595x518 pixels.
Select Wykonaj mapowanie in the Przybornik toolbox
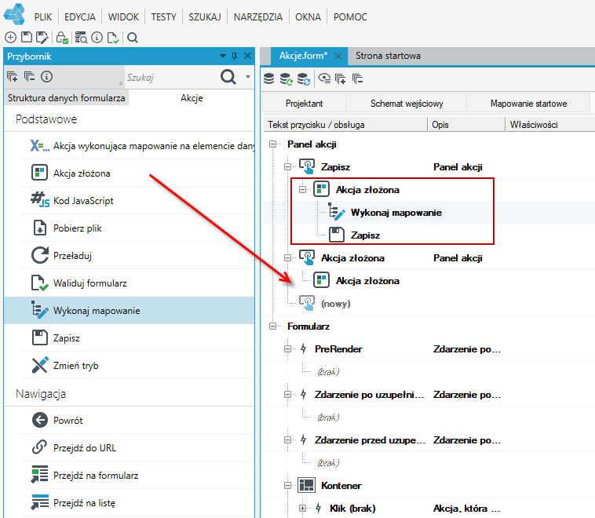pos(129,311)
